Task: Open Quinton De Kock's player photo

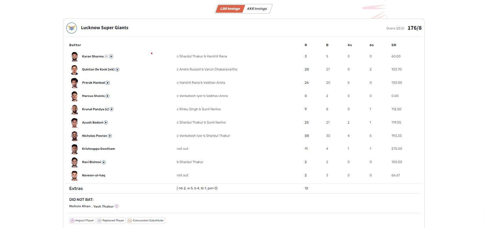Action: [x=74, y=70]
